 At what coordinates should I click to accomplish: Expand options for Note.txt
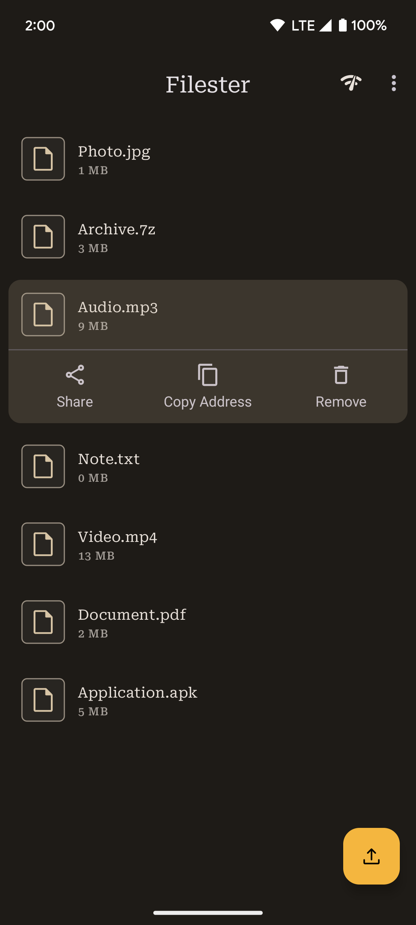(x=231, y=466)
